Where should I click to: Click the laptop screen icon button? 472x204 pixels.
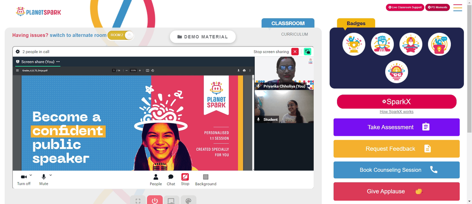tap(172, 200)
